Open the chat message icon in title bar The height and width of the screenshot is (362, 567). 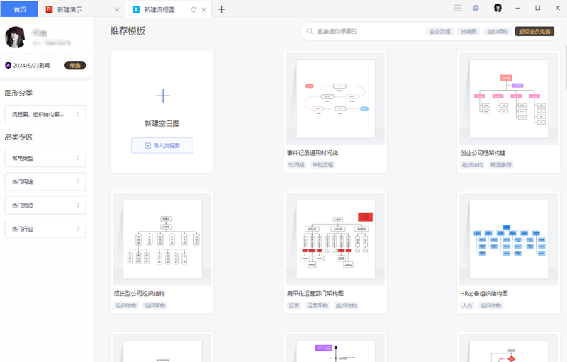476,9
